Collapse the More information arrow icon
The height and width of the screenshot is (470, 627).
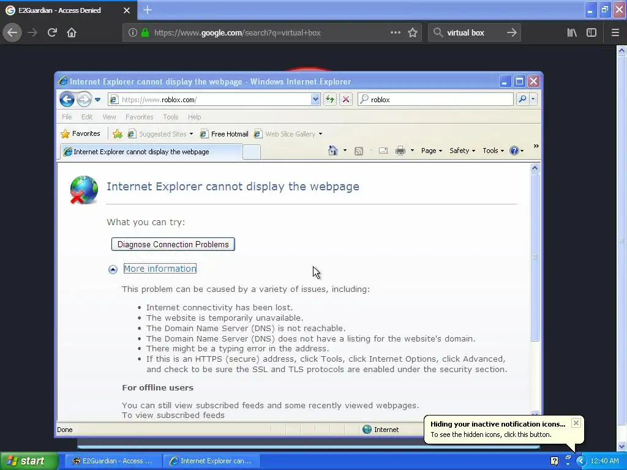coord(113,269)
